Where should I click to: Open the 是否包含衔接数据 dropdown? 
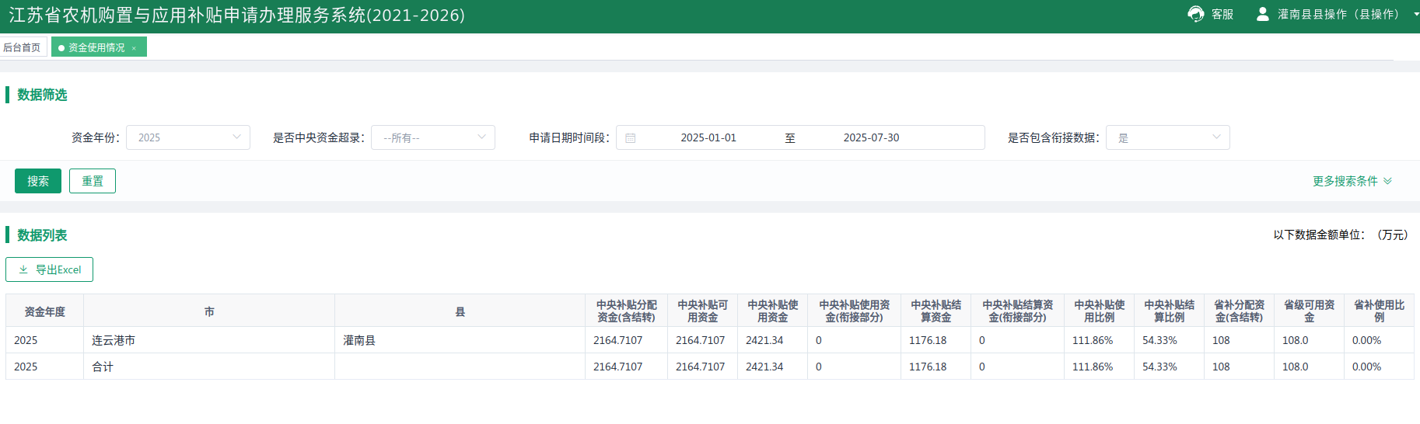coord(1167,137)
